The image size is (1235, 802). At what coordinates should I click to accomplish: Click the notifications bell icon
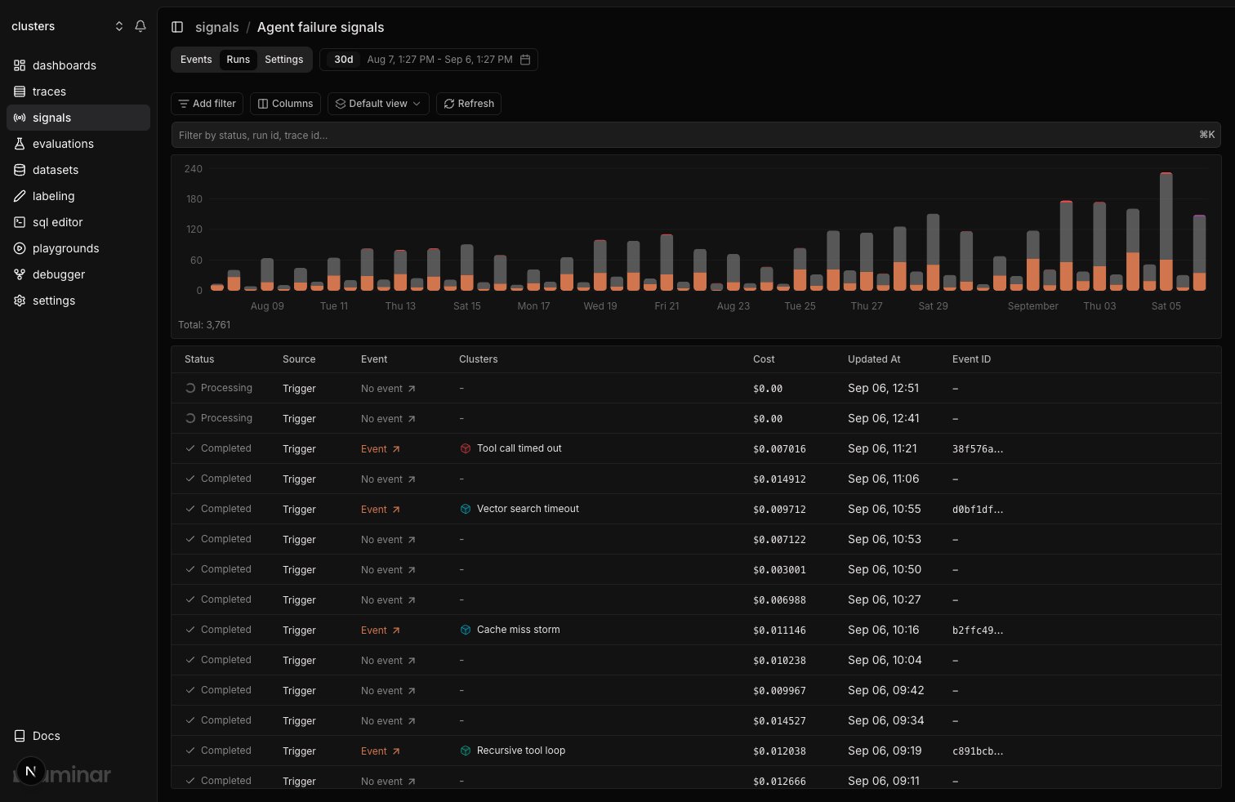140,26
